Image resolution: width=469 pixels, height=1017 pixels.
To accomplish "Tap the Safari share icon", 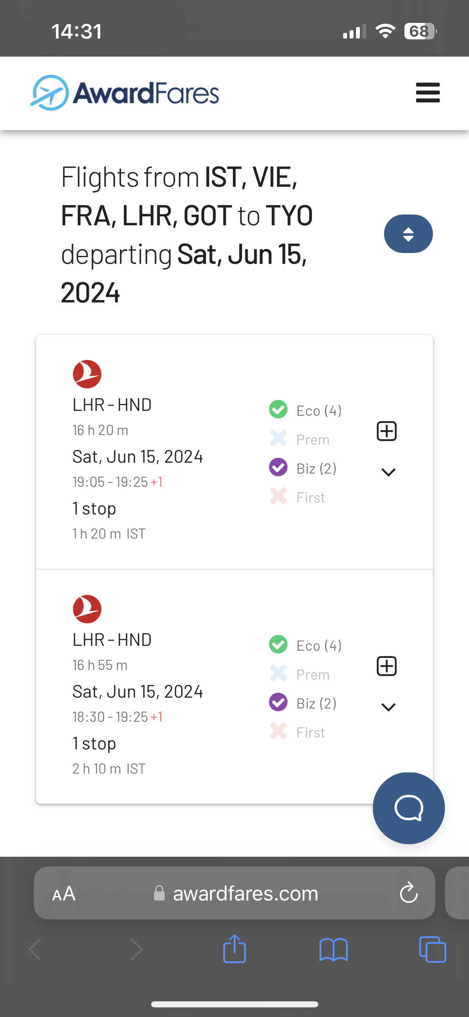I will [x=234, y=950].
